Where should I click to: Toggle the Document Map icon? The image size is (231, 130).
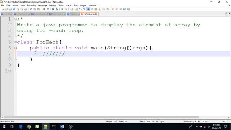click(96, 9)
